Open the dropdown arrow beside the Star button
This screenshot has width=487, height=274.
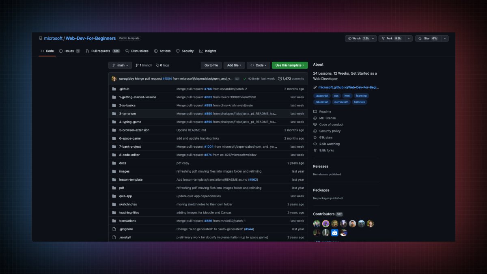click(x=444, y=39)
